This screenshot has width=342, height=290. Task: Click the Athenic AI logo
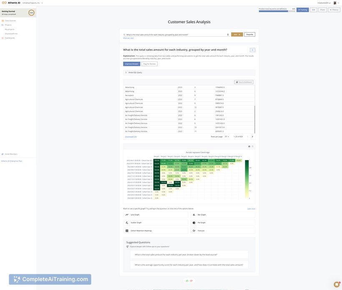11,3
